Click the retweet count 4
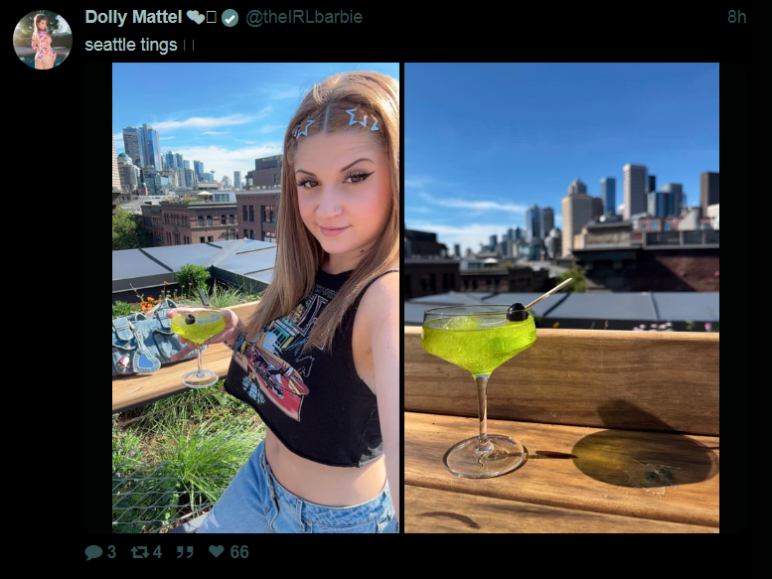 tap(157, 552)
